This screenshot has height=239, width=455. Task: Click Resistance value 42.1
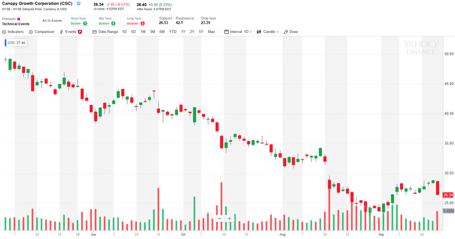point(179,23)
